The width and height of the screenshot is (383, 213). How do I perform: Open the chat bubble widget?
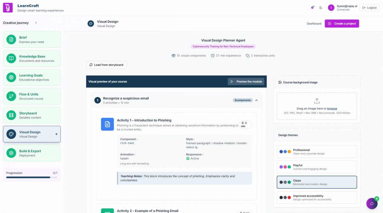click(372, 204)
